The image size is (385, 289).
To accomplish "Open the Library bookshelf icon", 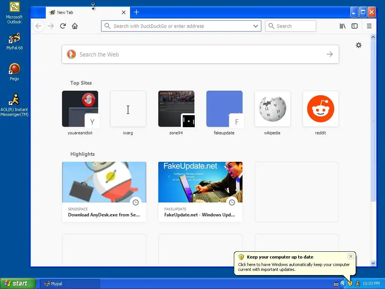I will [x=343, y=26].
